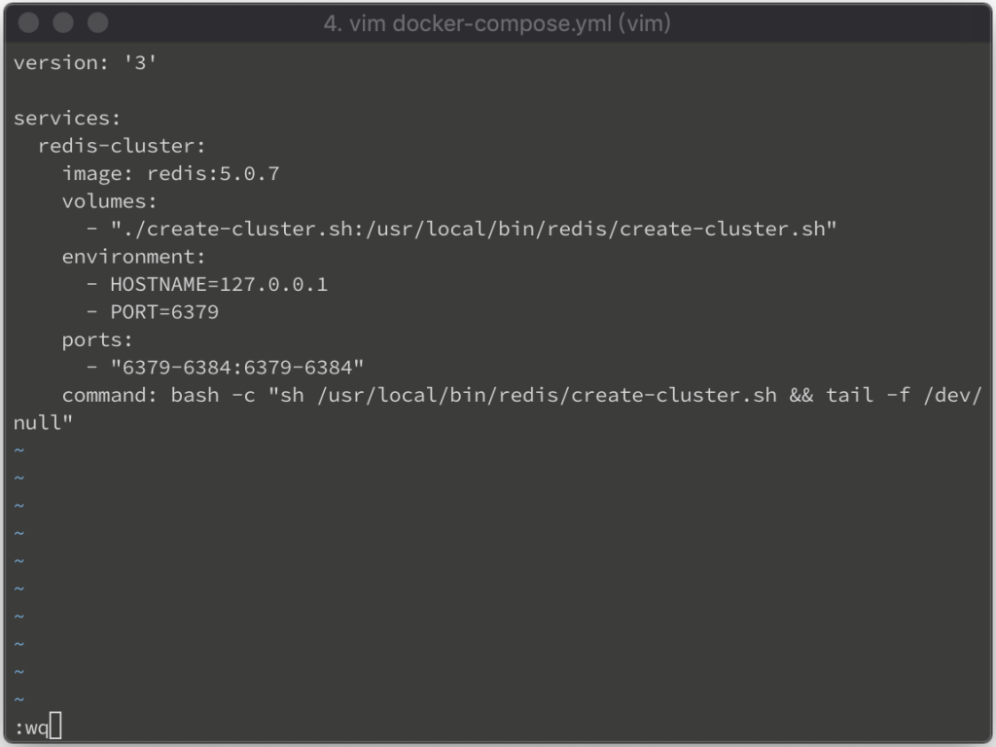Click the environment: key
The height and width of the screenshot is (747, 996).
[133, 257]
